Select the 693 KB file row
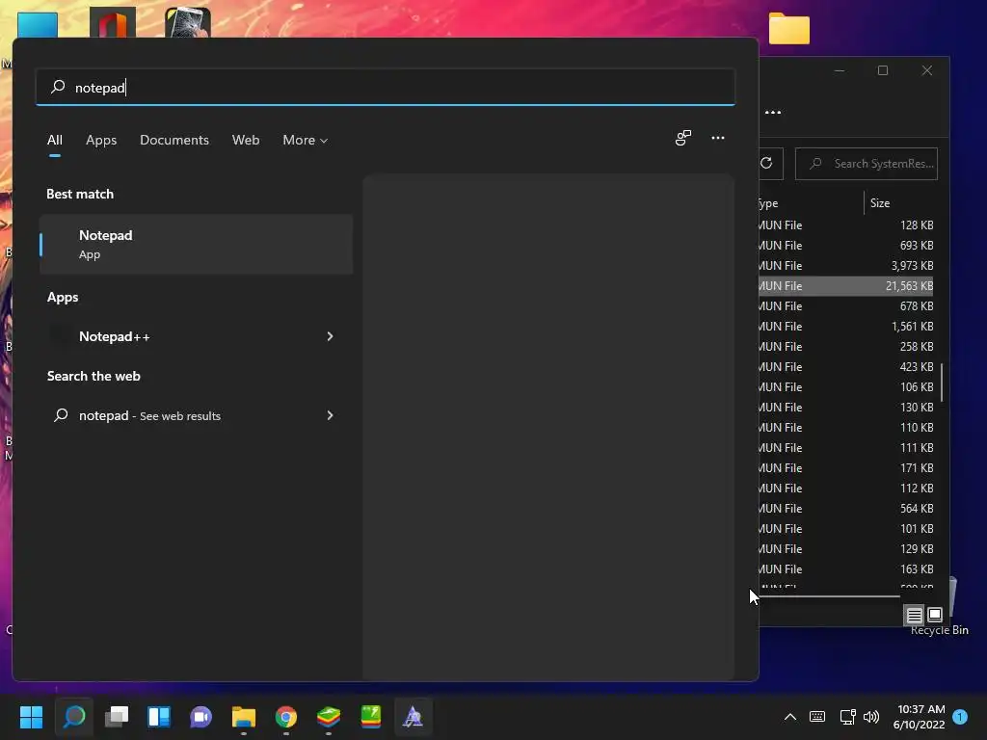Viewport: 987px width, 740px height. (x=846, y=246)
